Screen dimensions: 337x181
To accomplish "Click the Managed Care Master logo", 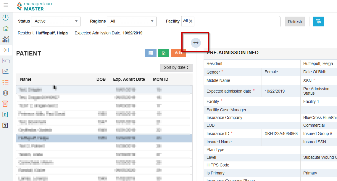I will pos(35,6).
